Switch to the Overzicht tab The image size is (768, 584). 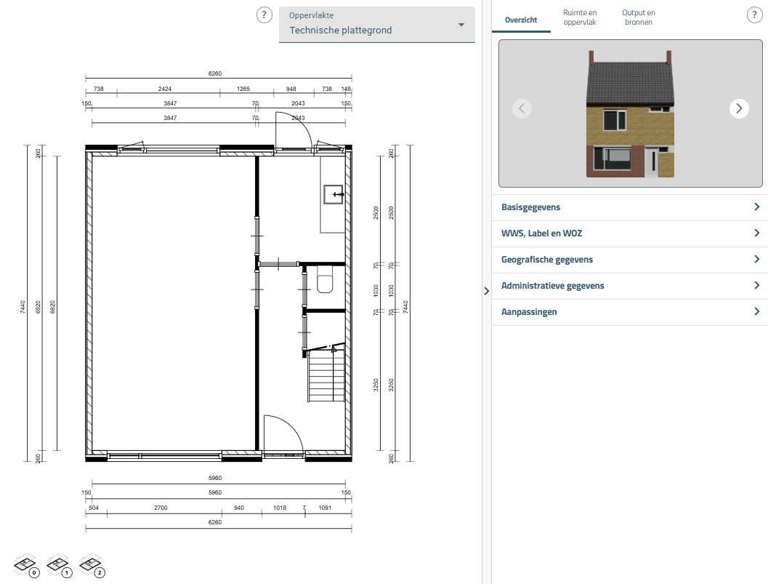click(521, 20)
